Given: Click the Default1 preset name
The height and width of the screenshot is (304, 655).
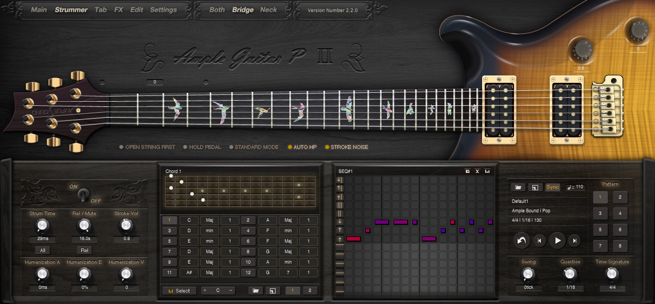Looking at the screenshot, I should (x=520, y=201).
